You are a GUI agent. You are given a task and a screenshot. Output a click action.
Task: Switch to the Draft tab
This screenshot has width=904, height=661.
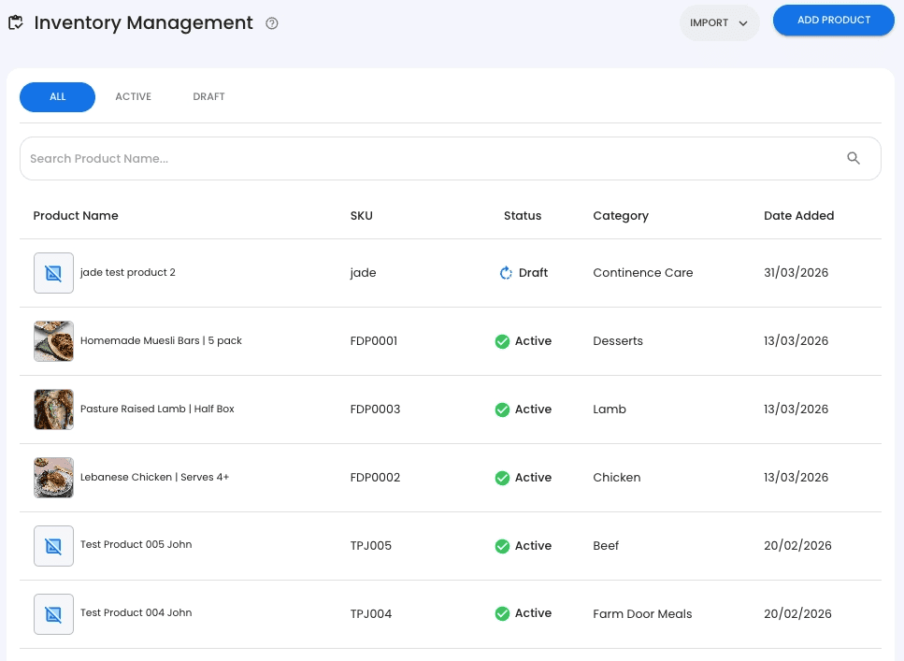(208, 96)
